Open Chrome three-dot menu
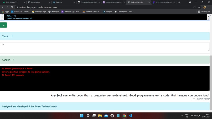Image resolution: width=212 pixels, height=119 pixels. pyautogui.click(x=209, y=7)
